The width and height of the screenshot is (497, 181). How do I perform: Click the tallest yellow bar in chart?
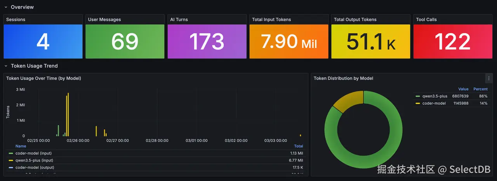(68, 114)
